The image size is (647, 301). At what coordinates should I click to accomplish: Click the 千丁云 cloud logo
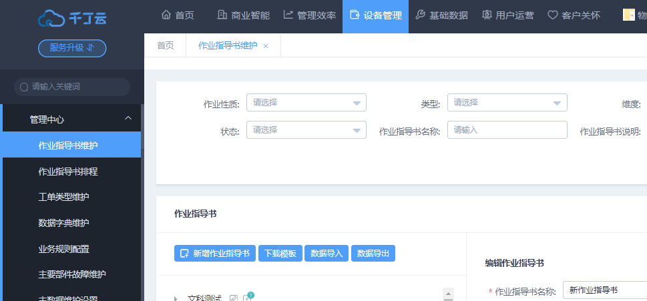tap(72, 18)
